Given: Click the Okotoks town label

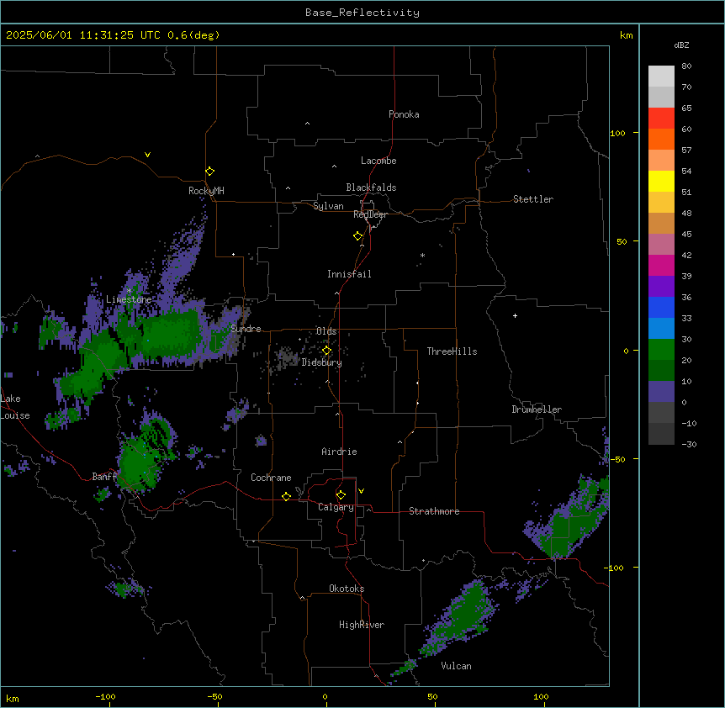Looking at the screenshot, I should (x=347, y=589).
